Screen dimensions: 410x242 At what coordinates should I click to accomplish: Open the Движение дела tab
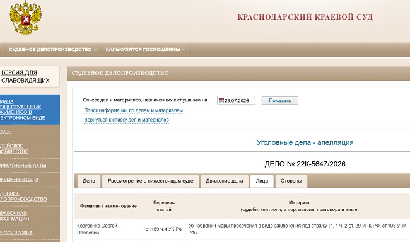click(x=225, y=181)
